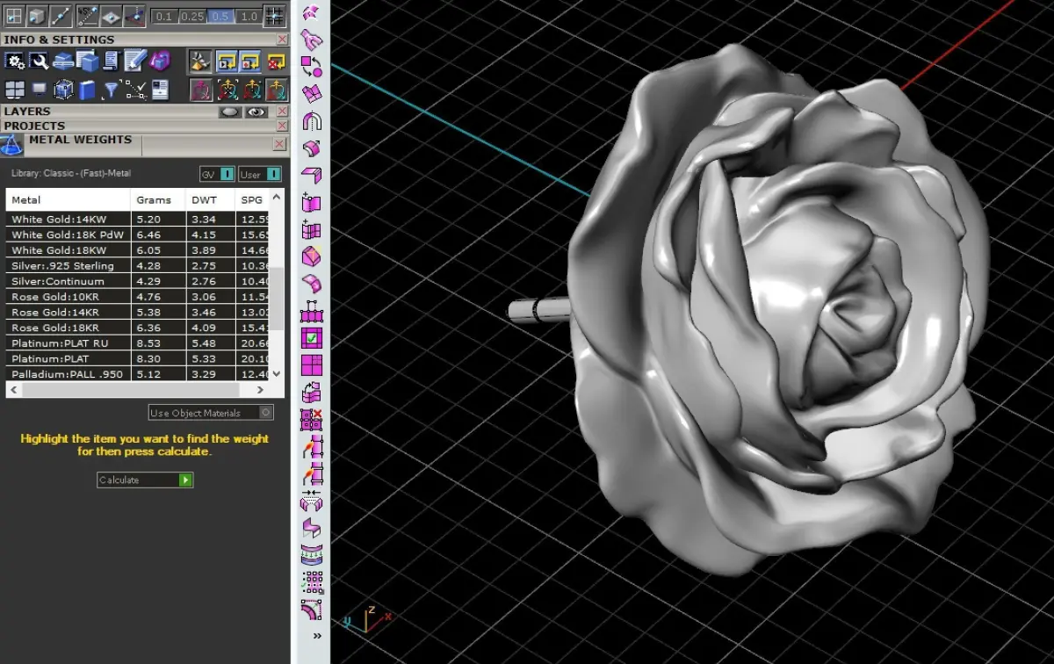
Task: Click the magenta cube icon in Info & Settings
Action: tap(159, 61)
